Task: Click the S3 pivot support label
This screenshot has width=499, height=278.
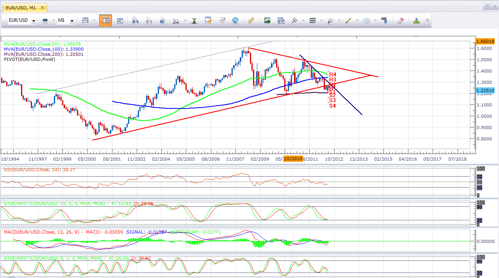Action: tap(332, 100)
